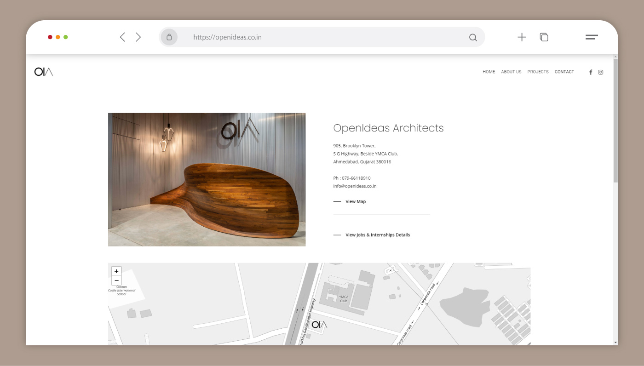Go to the HOME page
The height and width of the screenshot is (366, 644).
pyautogui.click(x=489, y=72)
